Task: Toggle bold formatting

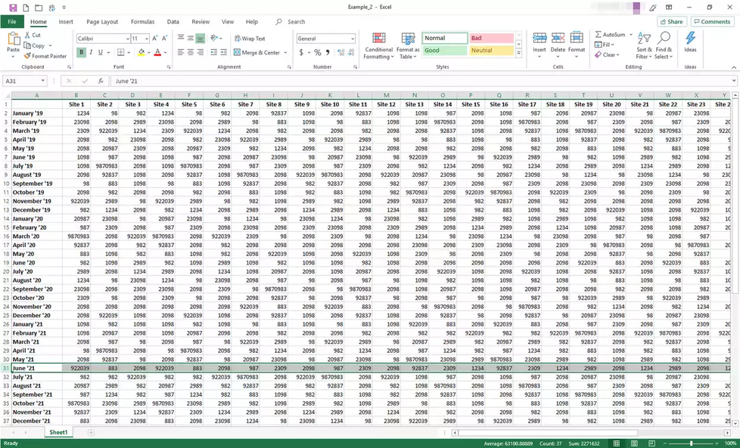Action: 81,53
